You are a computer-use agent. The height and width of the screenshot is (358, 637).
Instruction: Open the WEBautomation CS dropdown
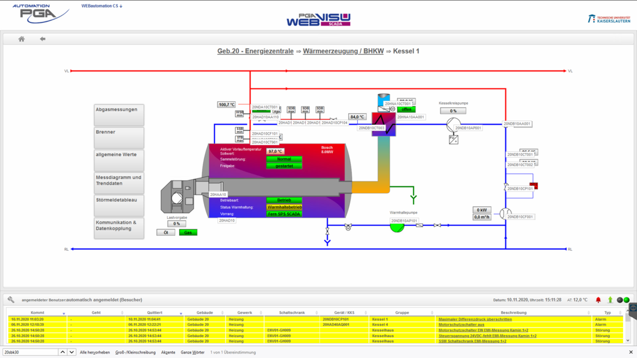(x=102, y=6)
